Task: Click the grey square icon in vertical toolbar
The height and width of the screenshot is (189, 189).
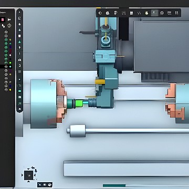Action: pyautogui.click(x=19, y=71)
